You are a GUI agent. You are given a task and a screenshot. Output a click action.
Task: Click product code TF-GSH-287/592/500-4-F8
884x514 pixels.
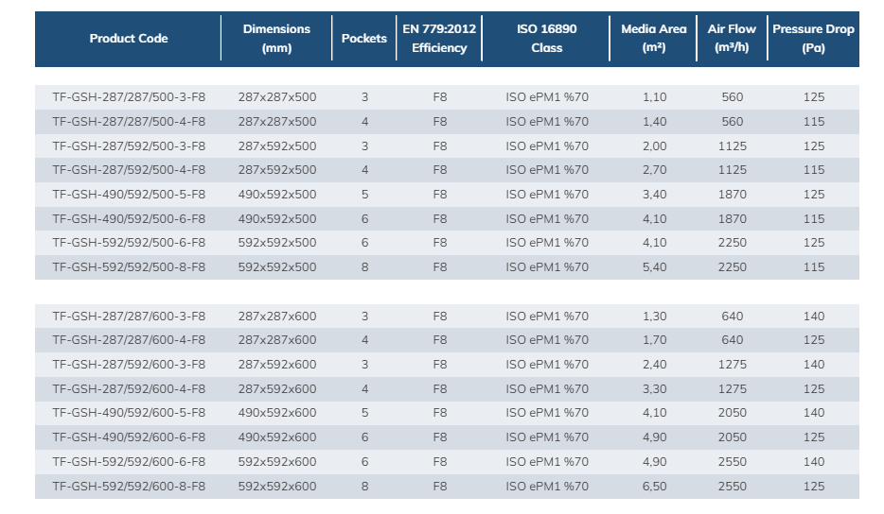tap(129, 170)
